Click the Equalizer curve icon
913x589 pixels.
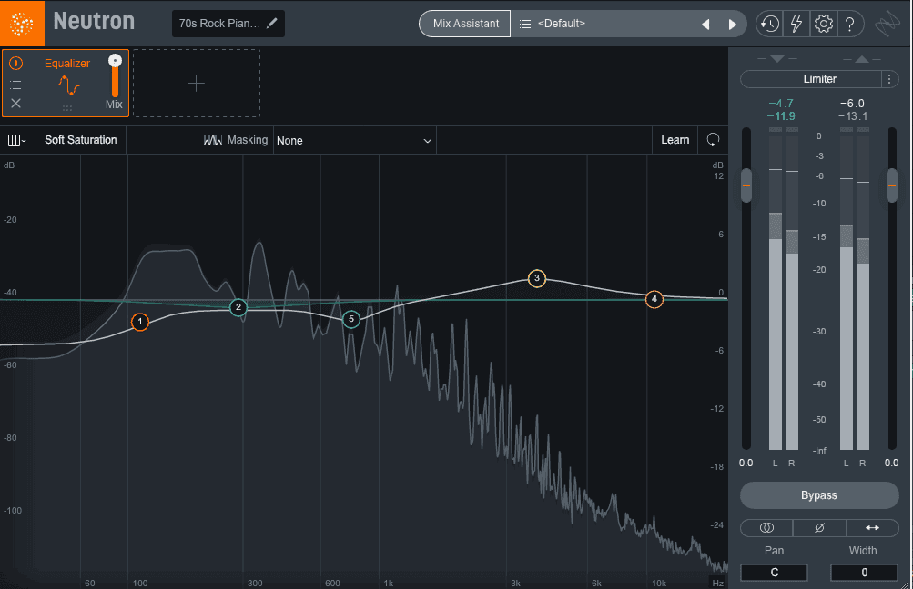[67, 85]
